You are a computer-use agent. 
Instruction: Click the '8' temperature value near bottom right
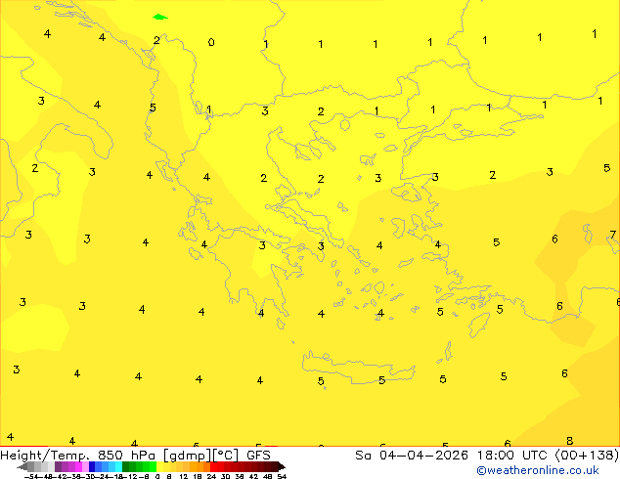[x=569, y=440]
